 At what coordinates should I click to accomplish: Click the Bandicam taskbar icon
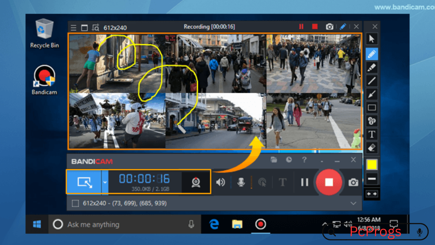(x=260, y=224)
